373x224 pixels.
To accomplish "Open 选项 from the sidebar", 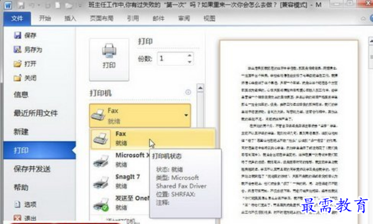I will click(25, 205).
